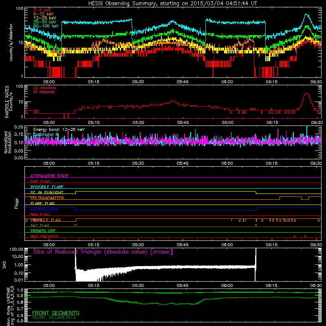Image resolution: width=326 pixels, height=326 pixels.
Task: Select the red 'LO channel' legend label
Action: tap(45, 88)
